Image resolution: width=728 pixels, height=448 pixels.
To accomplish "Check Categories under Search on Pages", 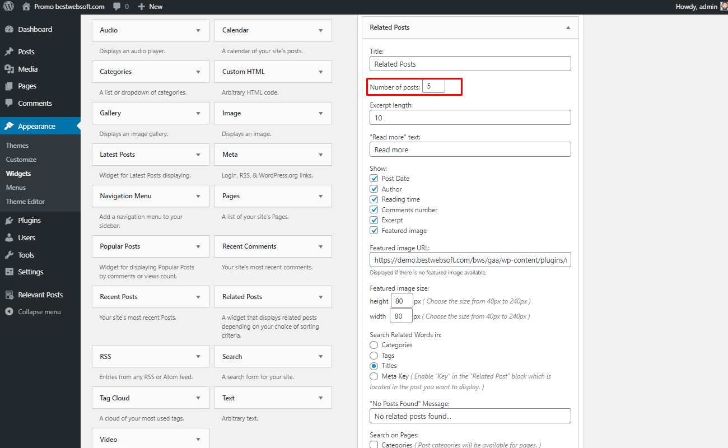I will (374, 445).
